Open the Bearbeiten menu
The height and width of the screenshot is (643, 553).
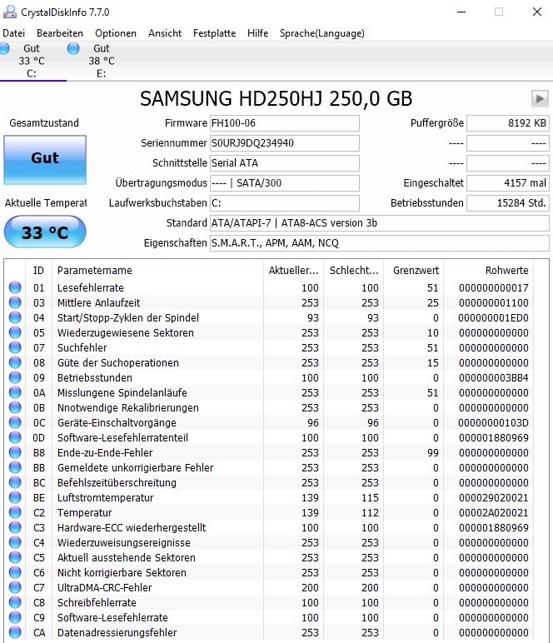click(60, 33)
